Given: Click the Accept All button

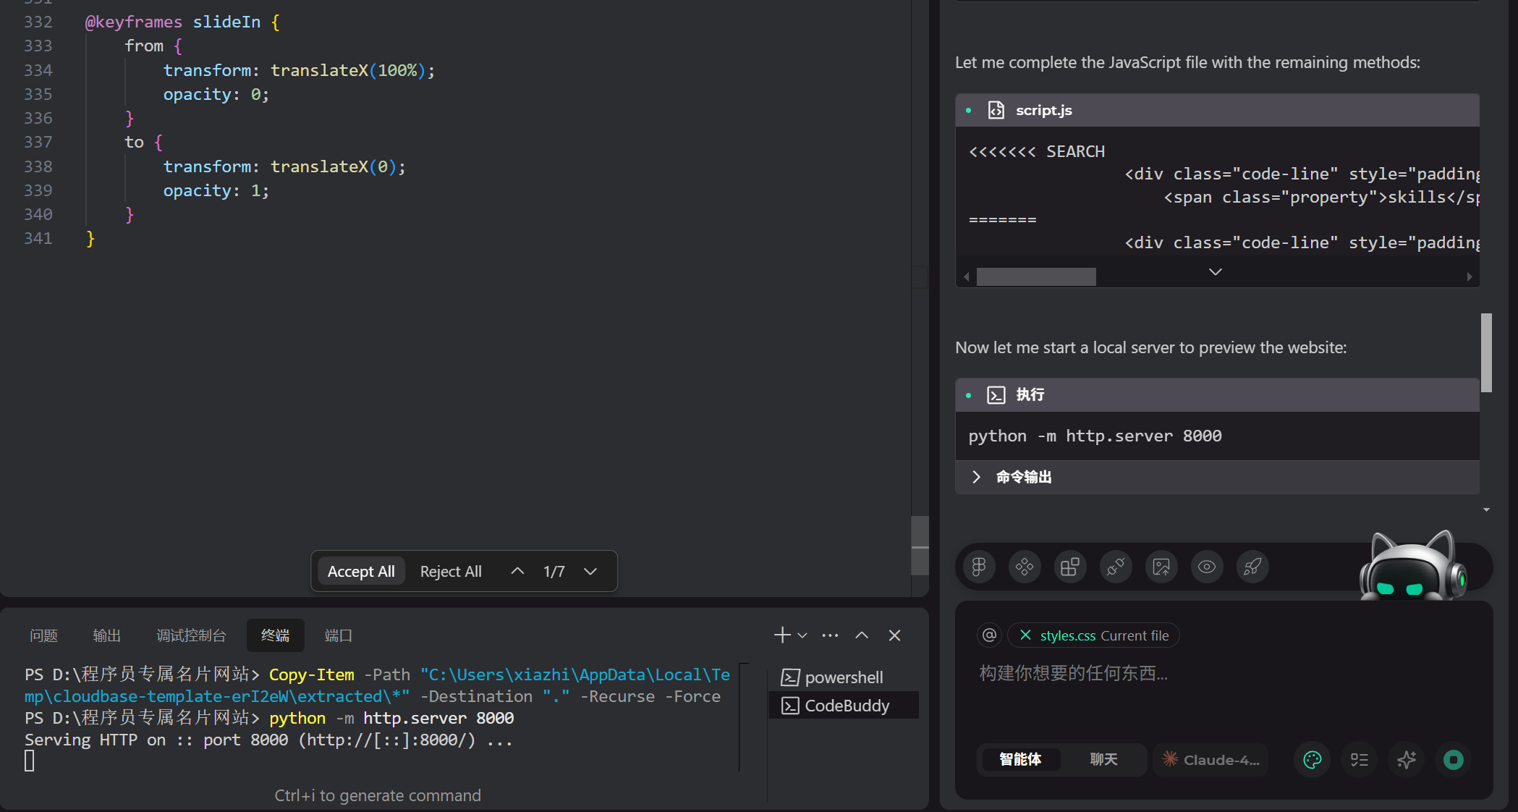Looking at the screenshot, I should pyautogui.click(x=361, y=572).
